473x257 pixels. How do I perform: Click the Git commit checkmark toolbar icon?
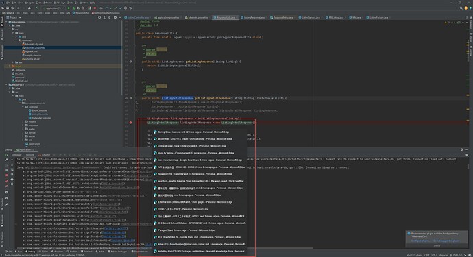111,8
